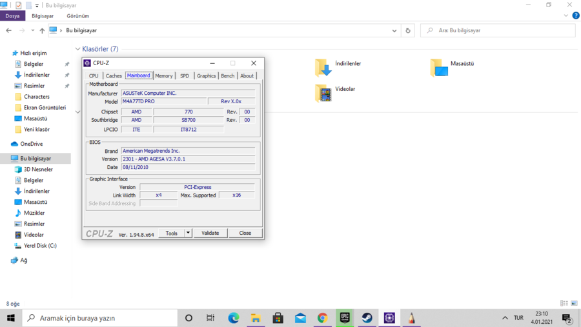Open the Bilgisayar ribbon tab
Image resolution: width=581 pixels, height=327 pixels.
pyautogui.click(x=43, y=16)
